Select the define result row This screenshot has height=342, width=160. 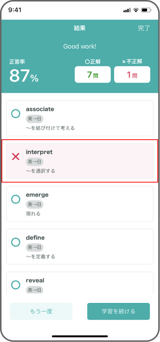coord(80,247)
